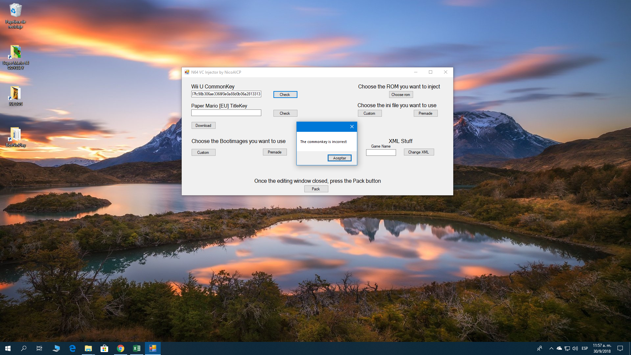Open the volume control tray icon
This screenshot has width=631, height=355.
click(x=575, y=348)
